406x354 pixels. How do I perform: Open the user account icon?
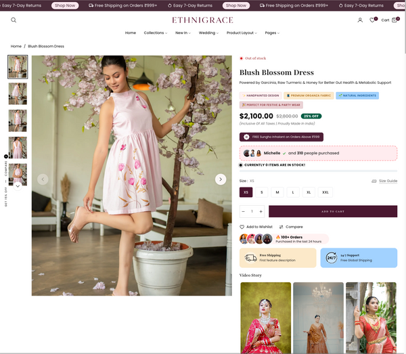[x=360, y=20]
